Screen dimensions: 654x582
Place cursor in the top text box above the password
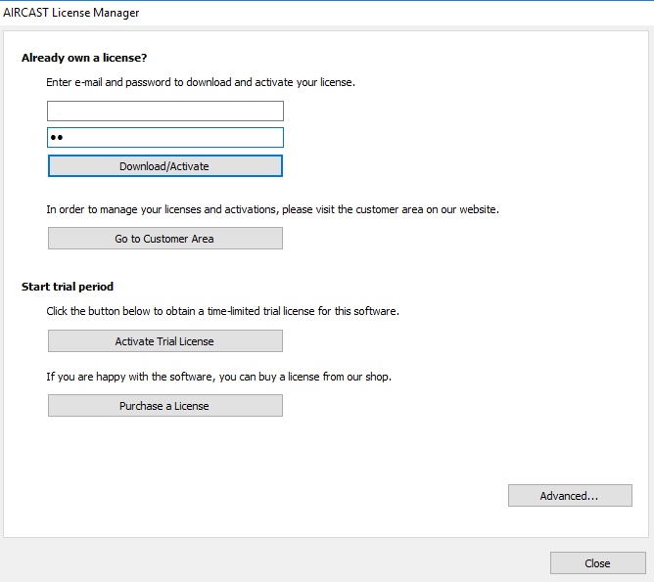pos(165,112)
